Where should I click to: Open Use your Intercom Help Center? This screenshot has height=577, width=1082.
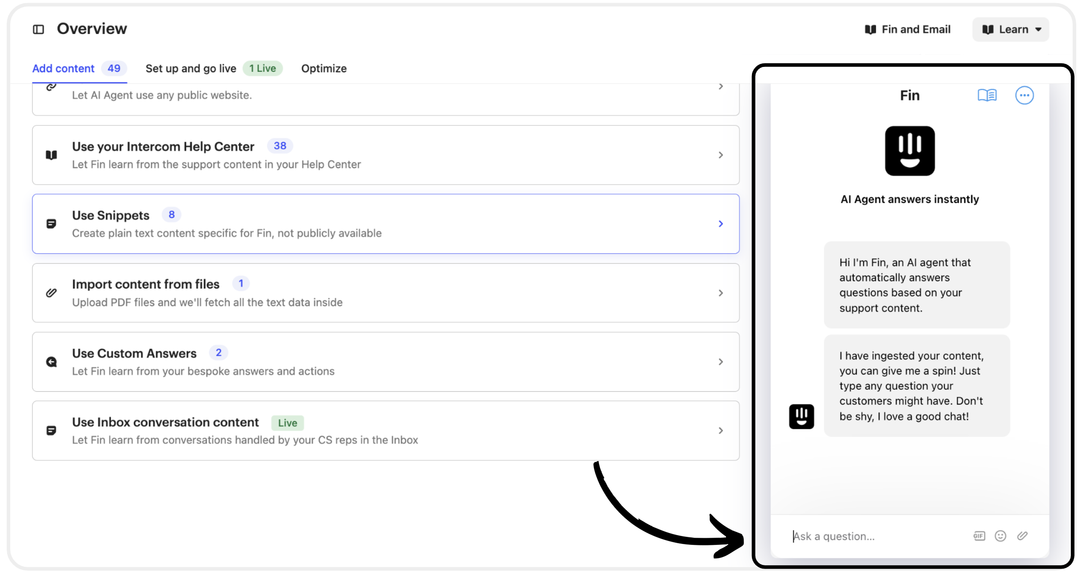(386, 155)
